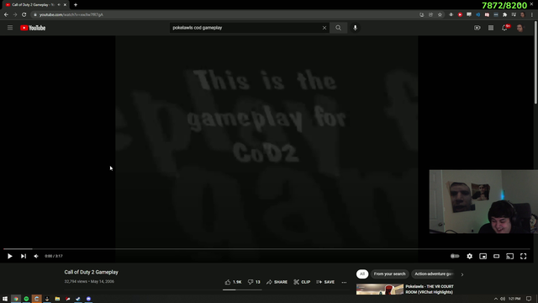The height and width of the screenshot is (303, 538).
Task: Open Pokelawls - THE VR COURT ROOM title link
Action: point(430,290)
